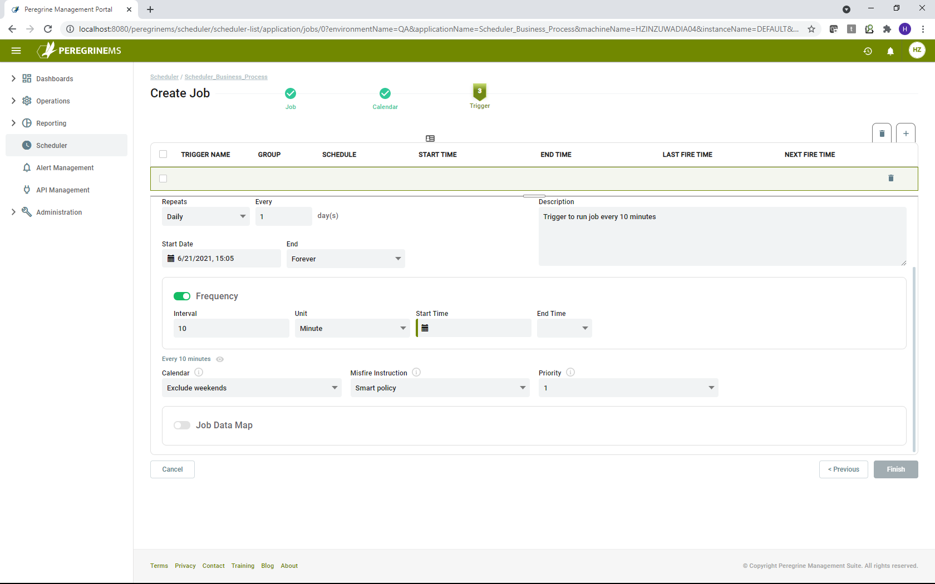Enable the Job Data Map switch
The width and height of the screenshot is (935, 584).
pos(182,425)
